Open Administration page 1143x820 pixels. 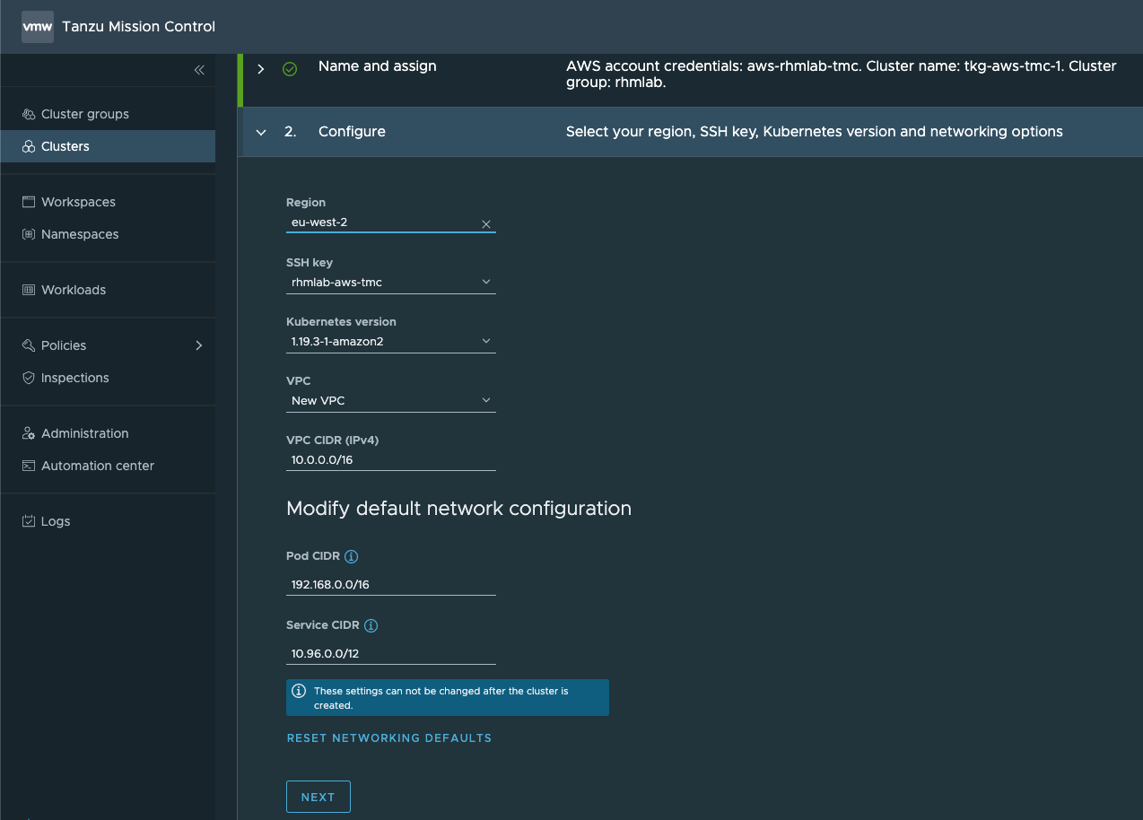(108, 433)
